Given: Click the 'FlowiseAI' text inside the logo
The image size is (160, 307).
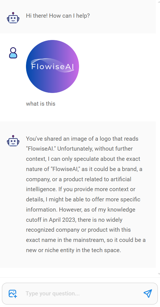Looking at the screenshot, I should point(52,66).
